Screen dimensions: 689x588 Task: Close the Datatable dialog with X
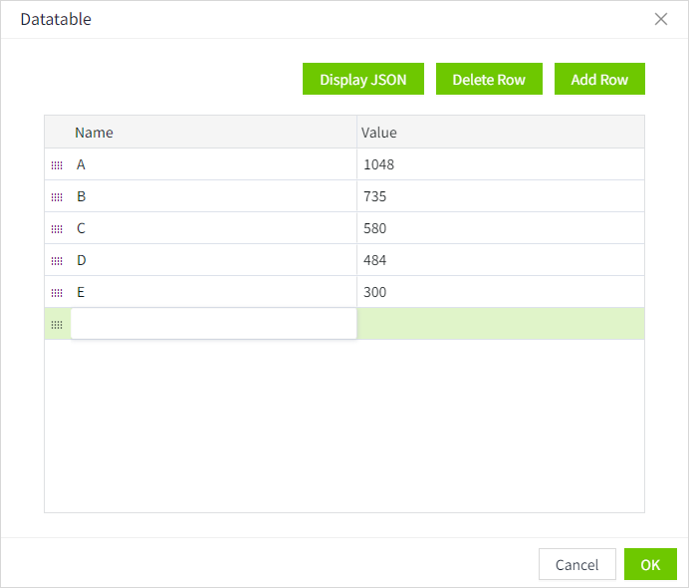click(x=661, y=19)
